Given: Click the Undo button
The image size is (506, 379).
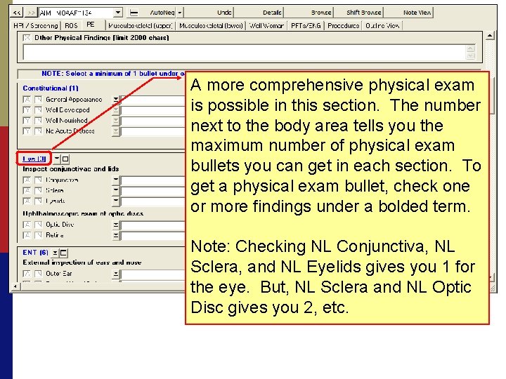Looking at the screenshot, I should [224, 13].
